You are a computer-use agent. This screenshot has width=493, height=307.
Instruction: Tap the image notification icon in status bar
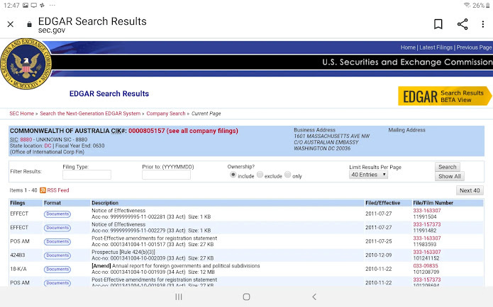26,6
